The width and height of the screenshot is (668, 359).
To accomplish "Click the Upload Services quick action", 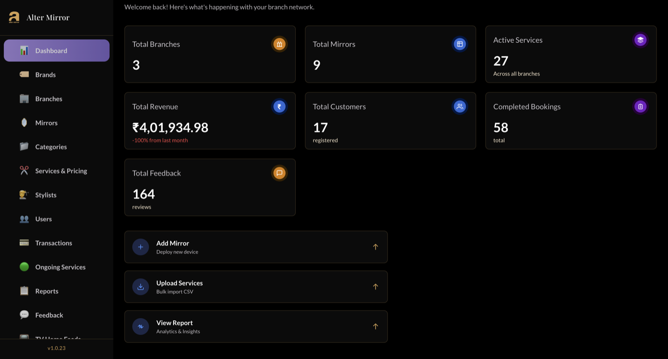I will [x=256, y=287].
